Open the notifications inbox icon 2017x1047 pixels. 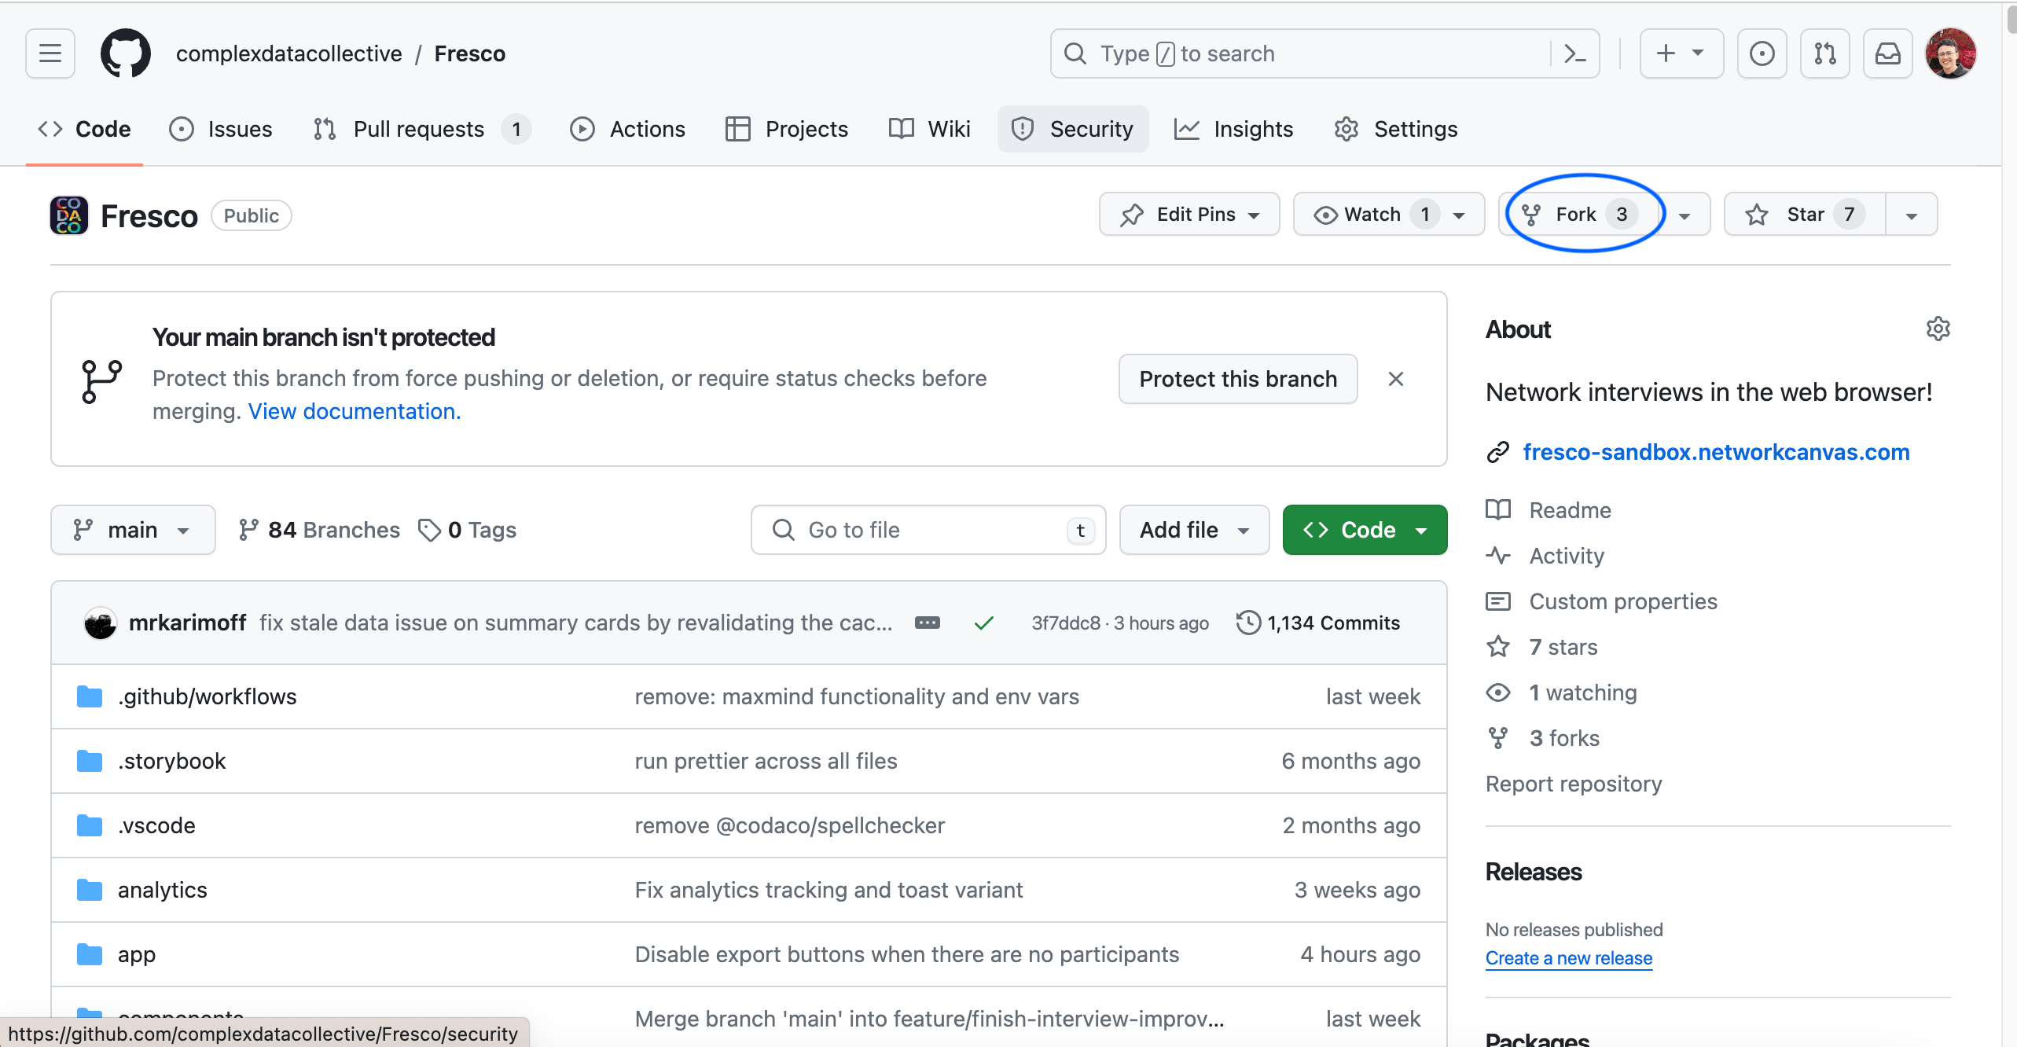coord(1887,53)
